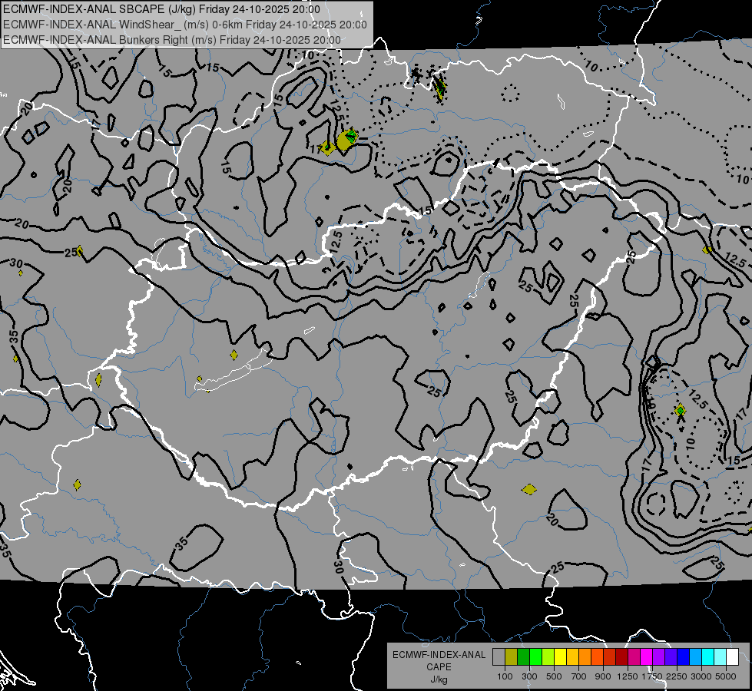Click the legend value 700

coord(579,676)
